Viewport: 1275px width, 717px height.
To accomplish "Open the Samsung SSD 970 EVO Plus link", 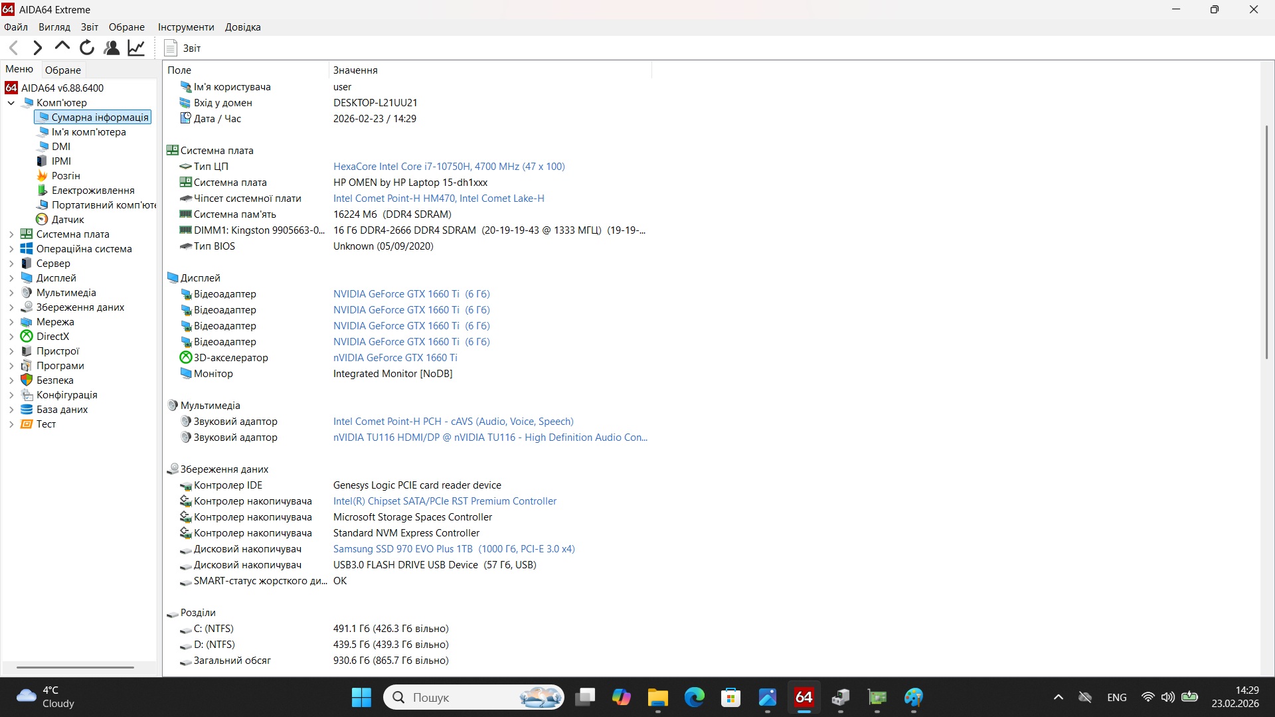I will [402, 549].
